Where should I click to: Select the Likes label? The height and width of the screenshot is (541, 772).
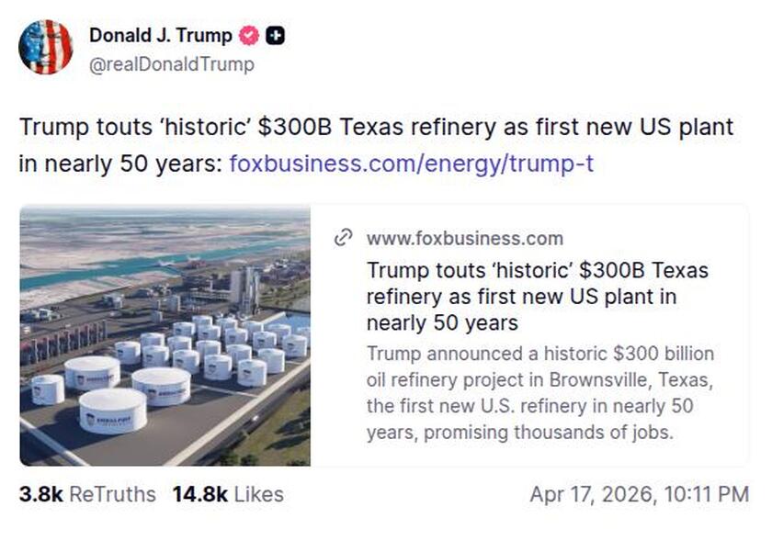(258, 494)
